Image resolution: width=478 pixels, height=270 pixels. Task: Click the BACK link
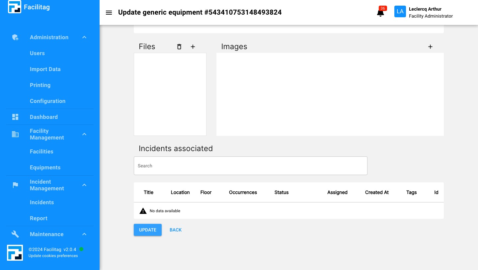point(176,230)
